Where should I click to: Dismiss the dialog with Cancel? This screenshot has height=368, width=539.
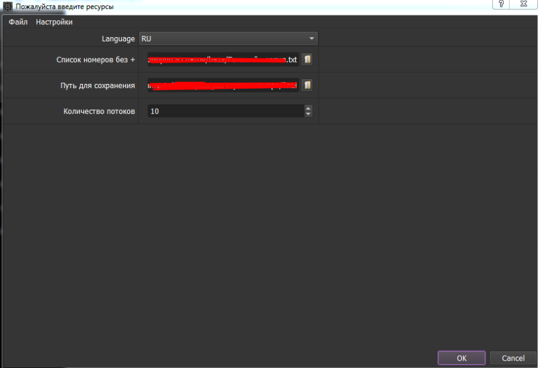(x=513, y=358)
